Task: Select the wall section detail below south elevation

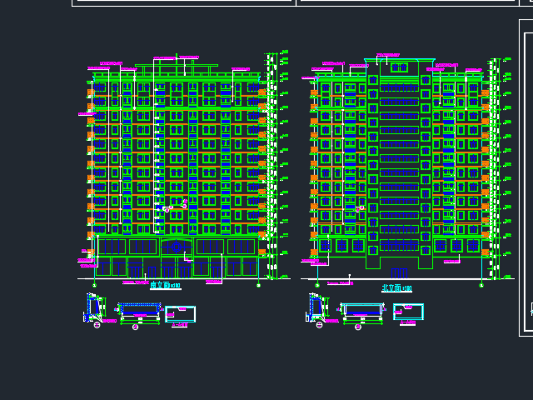Action: tap(94, 308)
